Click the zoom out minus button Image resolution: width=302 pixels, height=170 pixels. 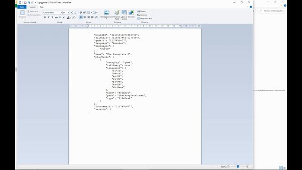coord(228,167)
